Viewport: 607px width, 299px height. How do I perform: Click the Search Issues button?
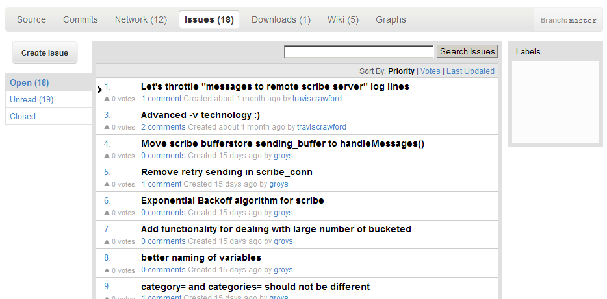click(x=467, y=51)
